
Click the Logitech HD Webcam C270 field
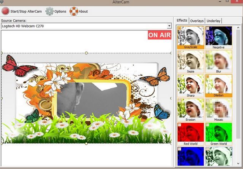(x=86, y=26)
